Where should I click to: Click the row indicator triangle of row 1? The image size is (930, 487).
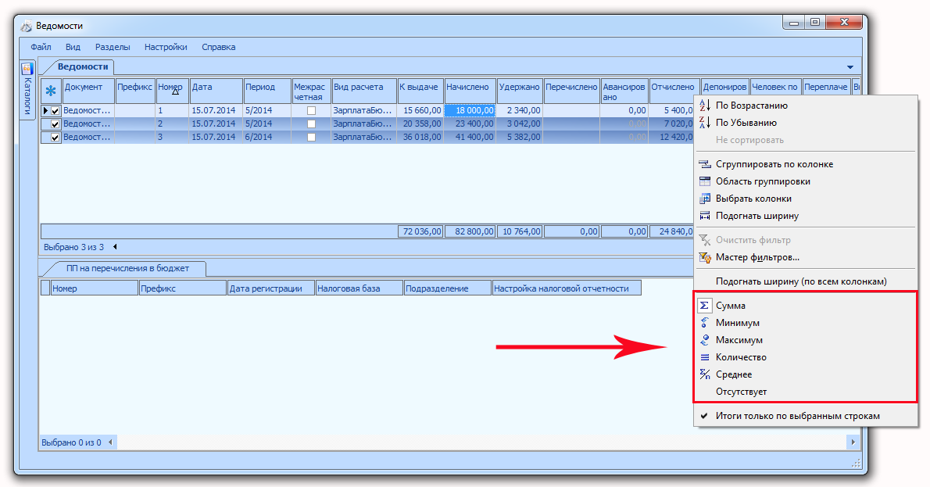(45, 111)
